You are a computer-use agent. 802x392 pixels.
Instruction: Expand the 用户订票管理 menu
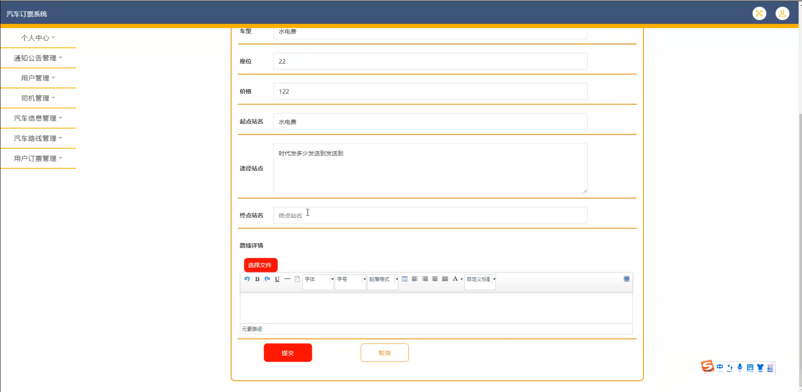tap(38, 158)
